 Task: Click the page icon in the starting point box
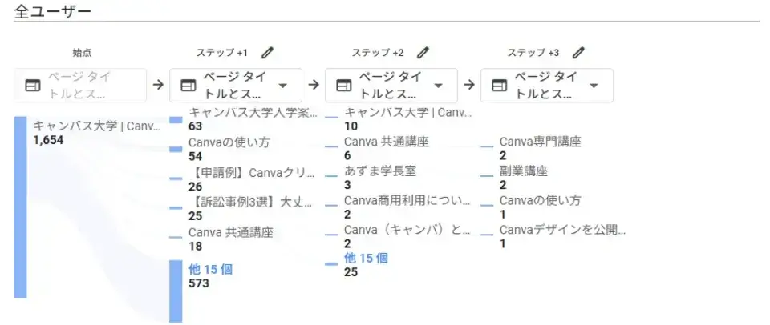coord(32,86)
